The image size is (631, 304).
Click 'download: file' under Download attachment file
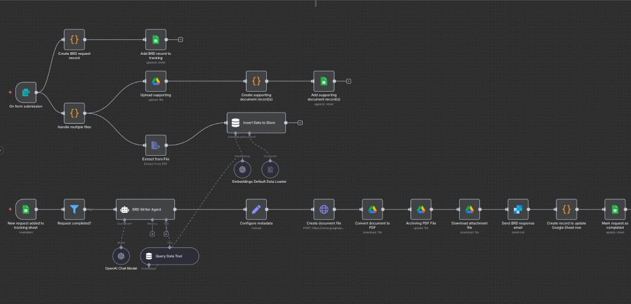coord(470,233)
